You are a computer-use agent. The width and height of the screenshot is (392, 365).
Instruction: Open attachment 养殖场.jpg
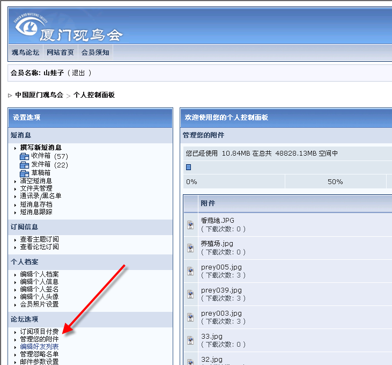pos(217,243)
